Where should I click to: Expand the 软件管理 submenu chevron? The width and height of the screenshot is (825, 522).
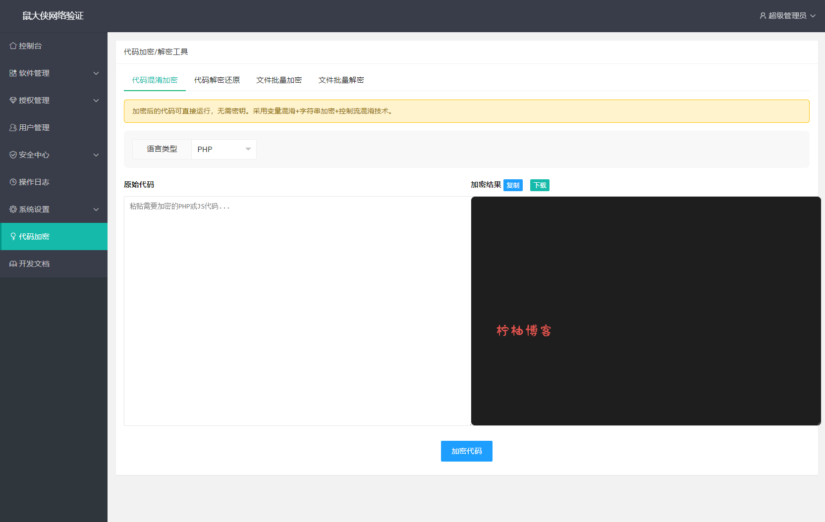click(96, 73)
